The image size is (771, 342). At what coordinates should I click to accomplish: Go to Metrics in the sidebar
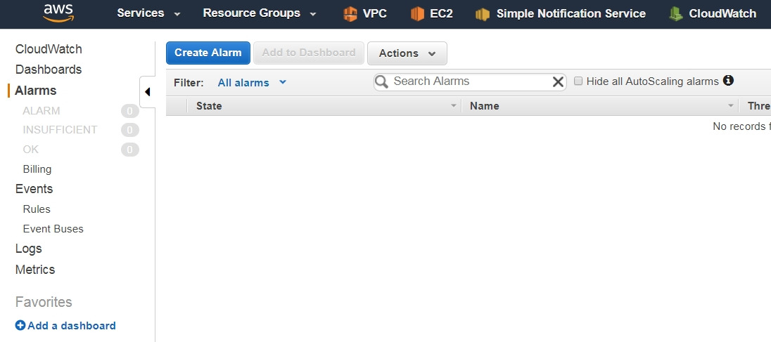point(35,270)
